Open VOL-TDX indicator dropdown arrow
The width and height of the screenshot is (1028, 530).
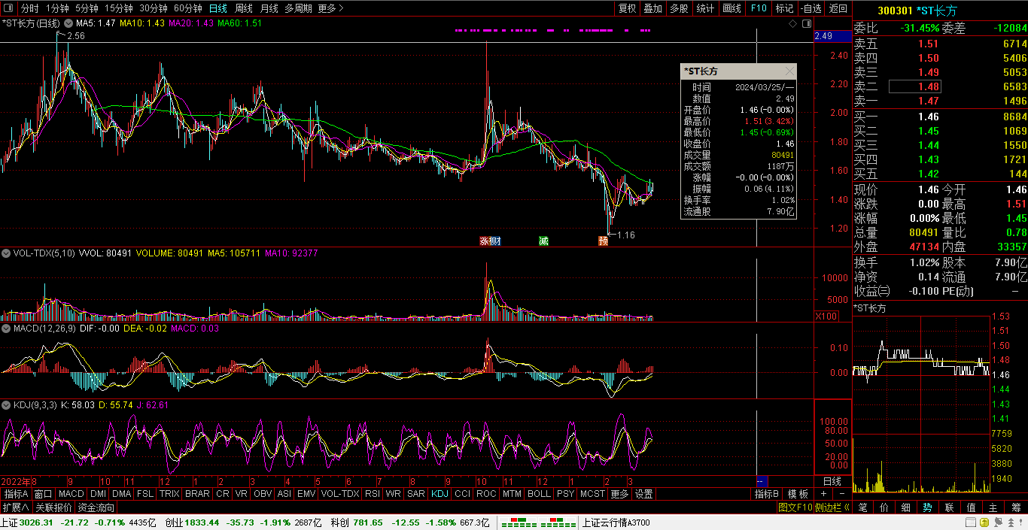pyautogui.click(x=7, y=253)
